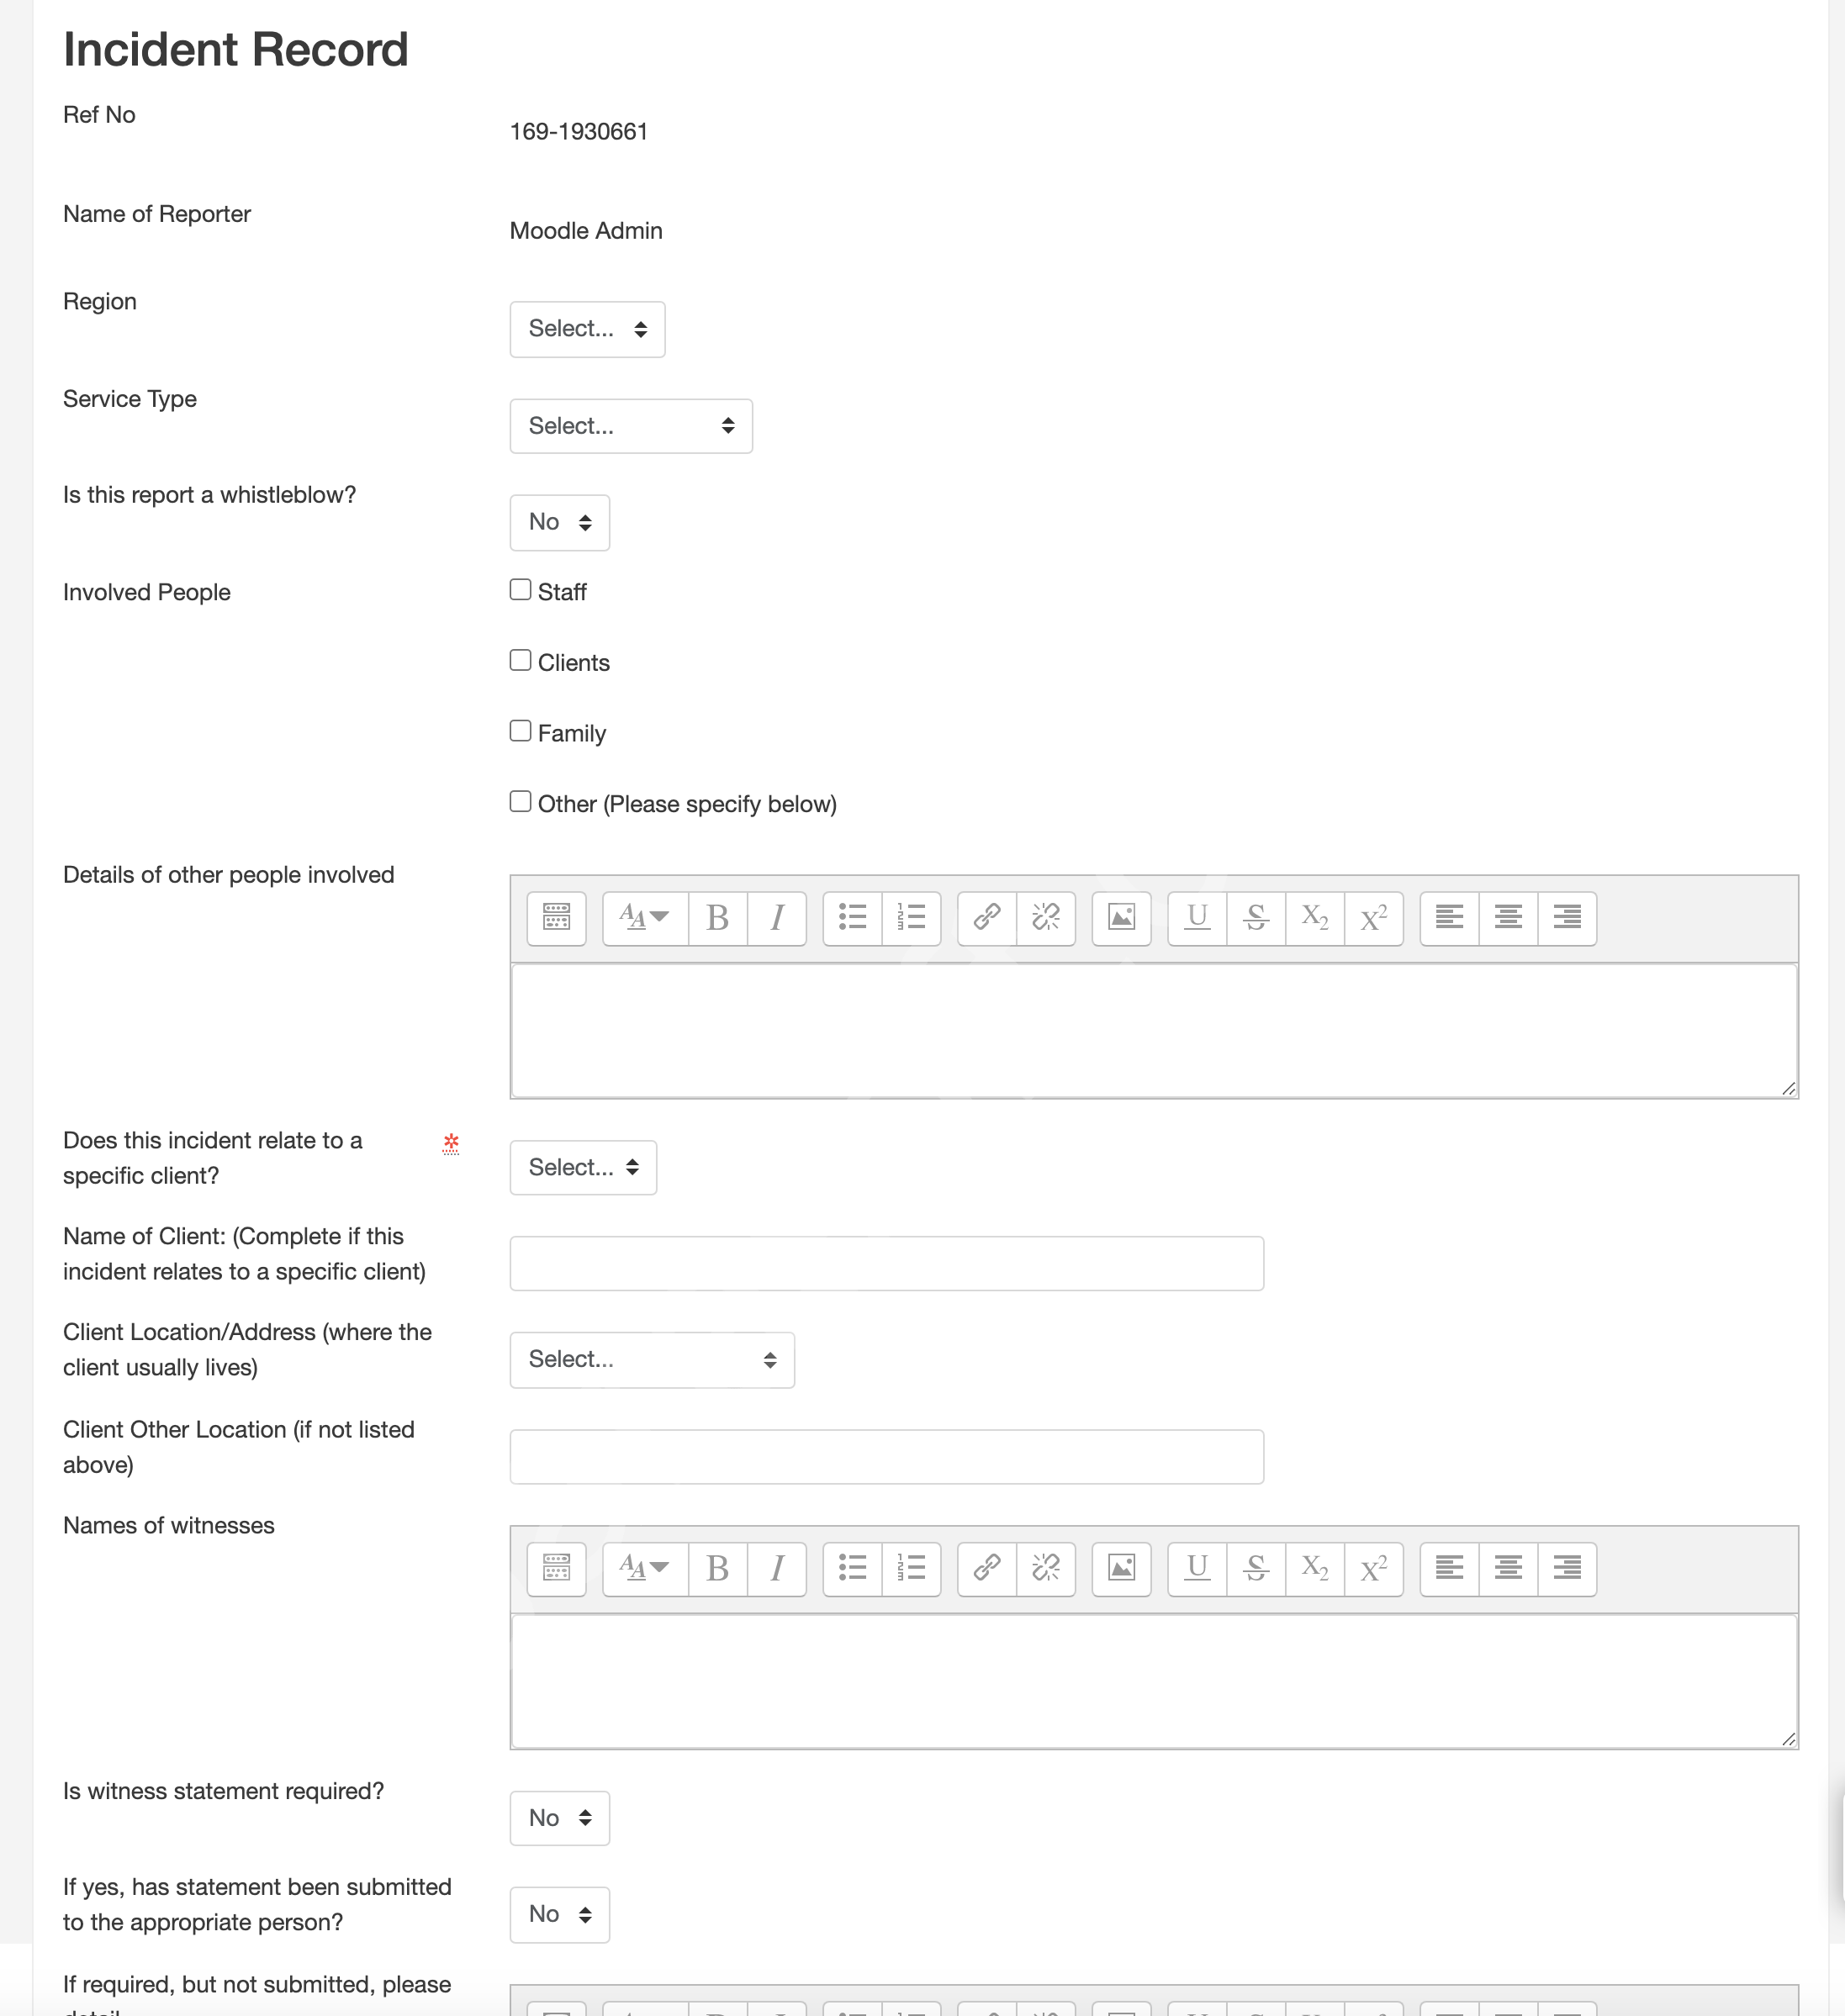Image resolution: width=1845 pixels, height=2016 pixels.
Task: Insert bulleted list in Names of witnesses editor
Action: [853, 1568]
